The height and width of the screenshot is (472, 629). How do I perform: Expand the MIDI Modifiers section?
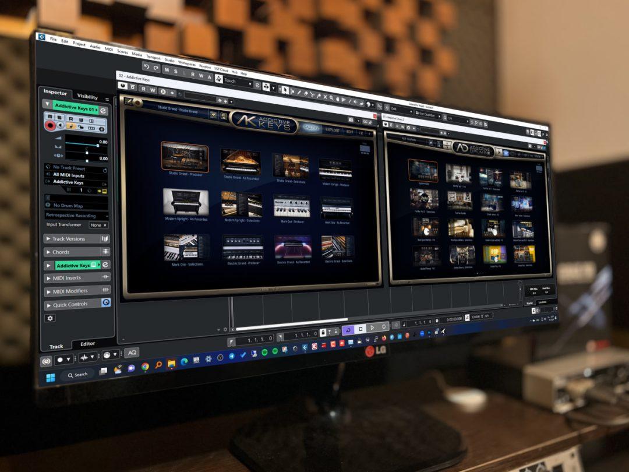click(x=49, y=292)
